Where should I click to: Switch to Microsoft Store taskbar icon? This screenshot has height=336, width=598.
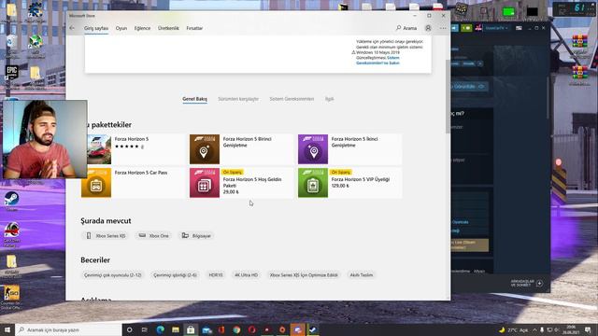pyautogui.click(x=191, y=329)
